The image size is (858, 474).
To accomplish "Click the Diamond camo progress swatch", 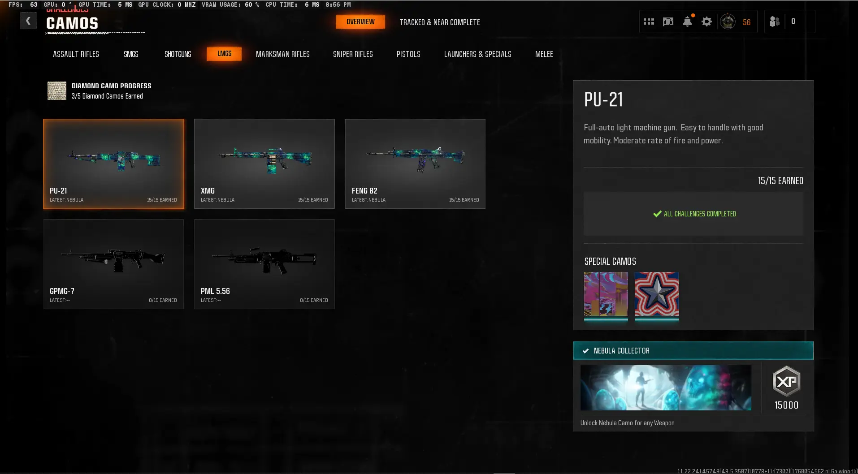I will (57, 90).
